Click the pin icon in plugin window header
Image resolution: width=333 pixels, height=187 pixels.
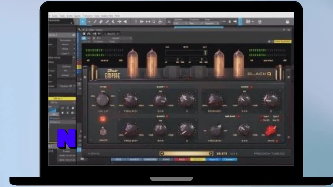[284, 30]
